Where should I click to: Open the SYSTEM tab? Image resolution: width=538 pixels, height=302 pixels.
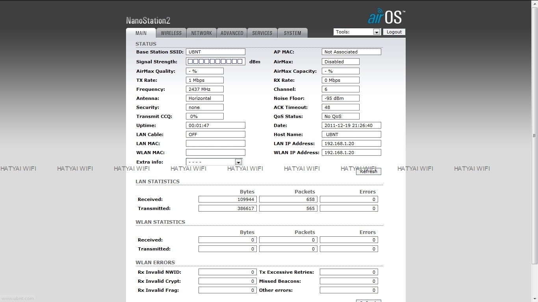293,33
